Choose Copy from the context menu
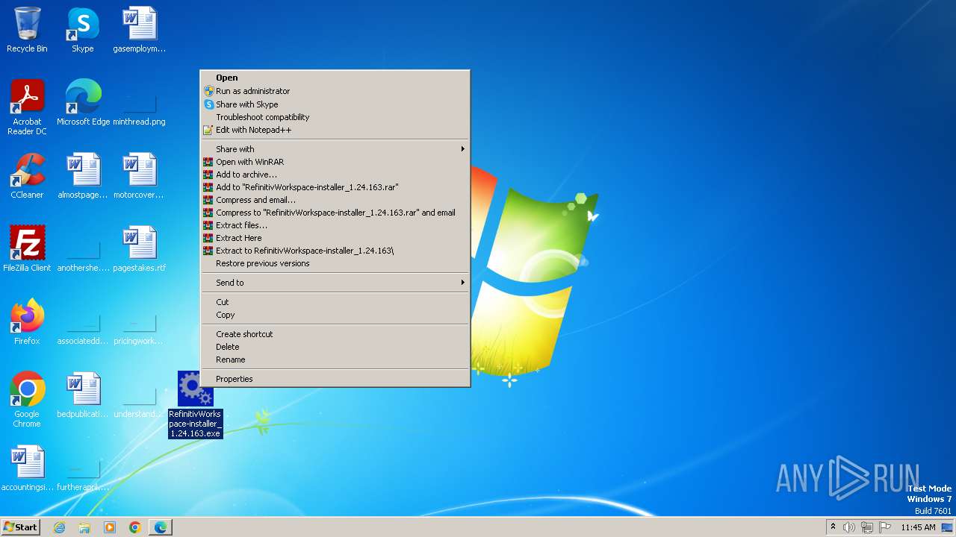The height and width of the screenshot is (537, 956). coord(335,315)
